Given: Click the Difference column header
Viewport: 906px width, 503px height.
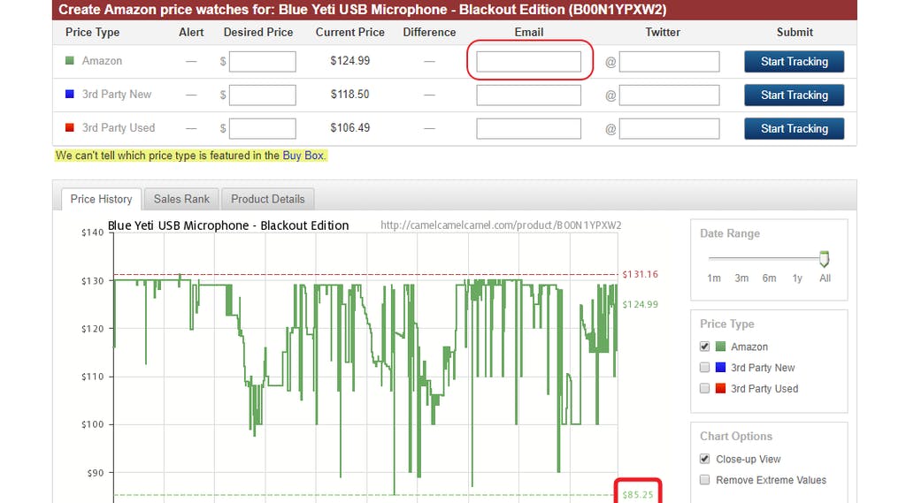Looking at the screenshot, I should 429,33.
